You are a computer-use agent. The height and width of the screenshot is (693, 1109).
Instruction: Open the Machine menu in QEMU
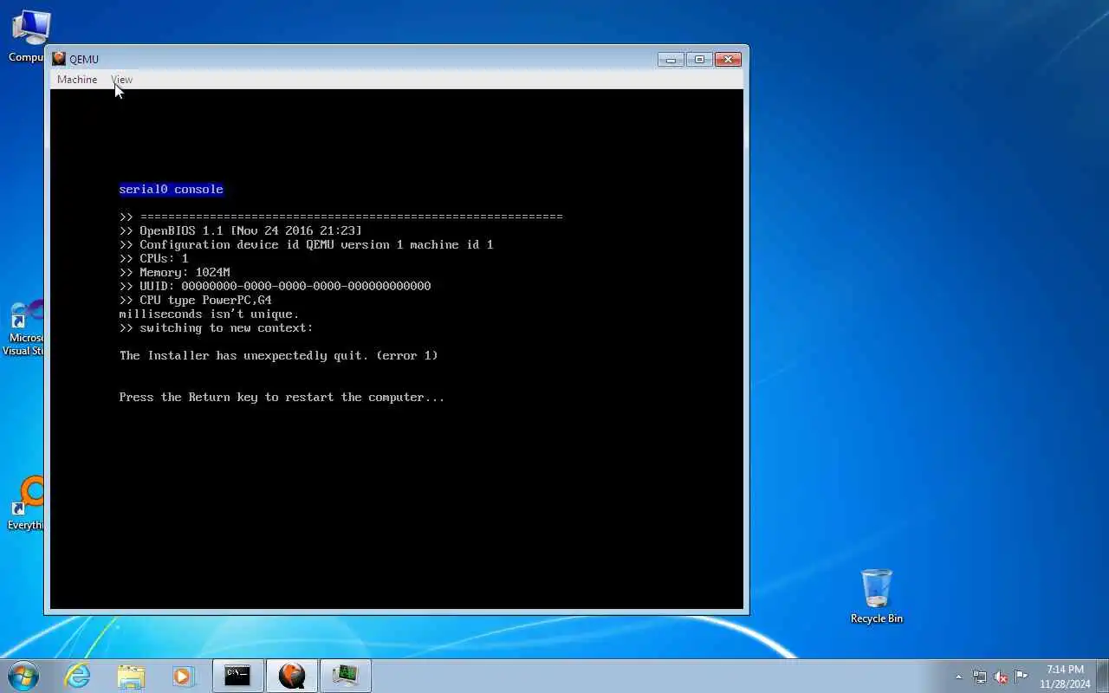click(77, 80)
